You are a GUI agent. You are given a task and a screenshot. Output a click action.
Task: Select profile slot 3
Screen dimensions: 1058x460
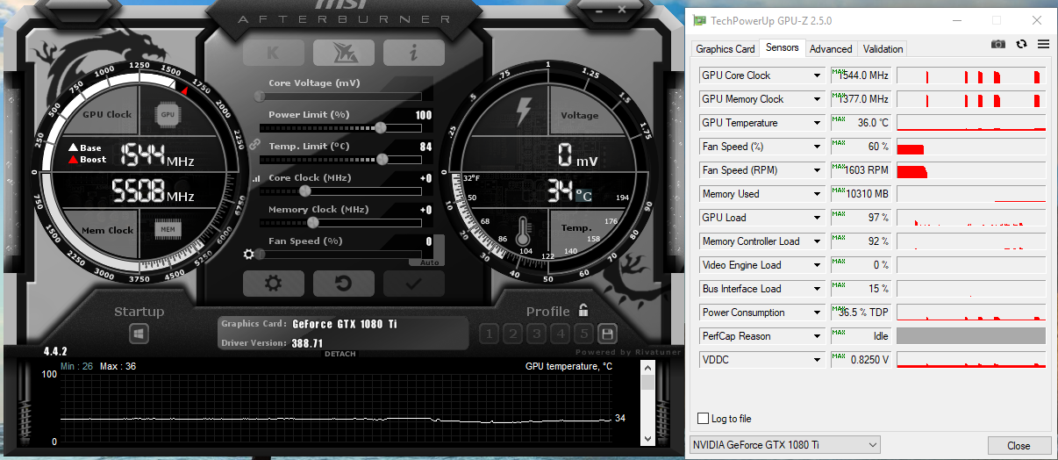click(537, 334)
